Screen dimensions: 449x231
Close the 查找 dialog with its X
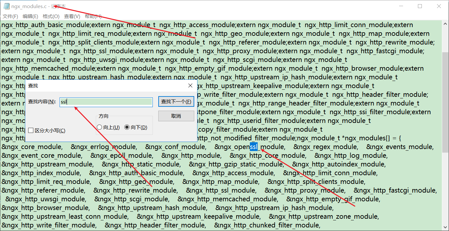(x=190, y=85)
